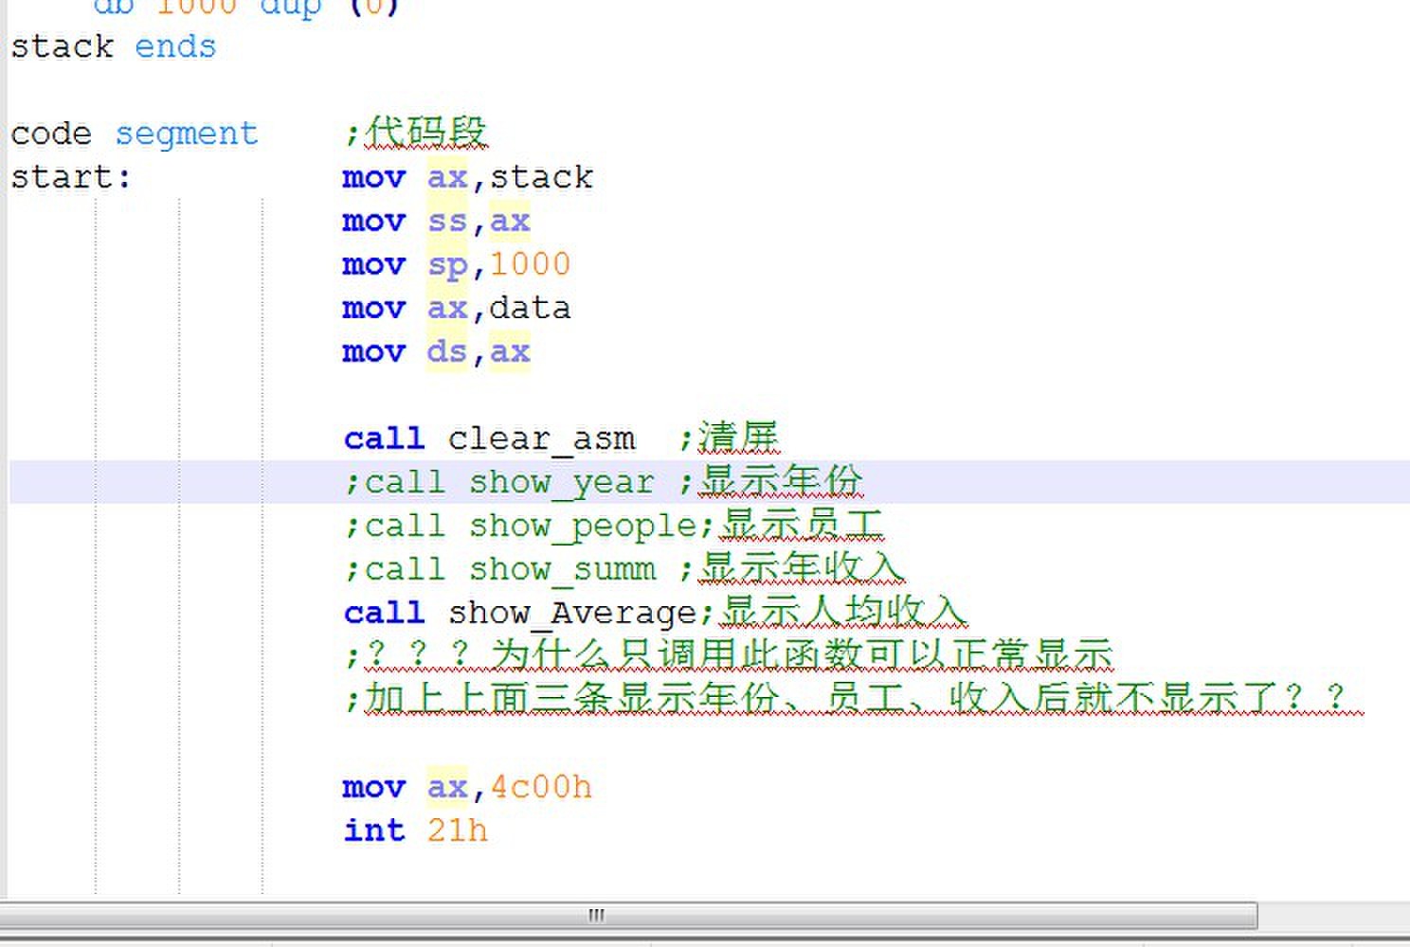Click the '为什么只调用此函数可以正常显示' comment line

728,654
